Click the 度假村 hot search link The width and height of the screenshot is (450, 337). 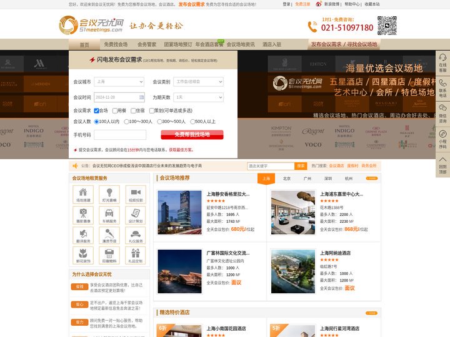pos(352,166)
